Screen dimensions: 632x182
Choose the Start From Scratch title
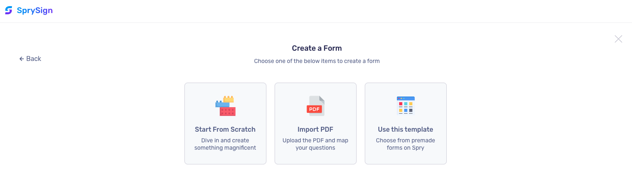(x=225, y=129)
